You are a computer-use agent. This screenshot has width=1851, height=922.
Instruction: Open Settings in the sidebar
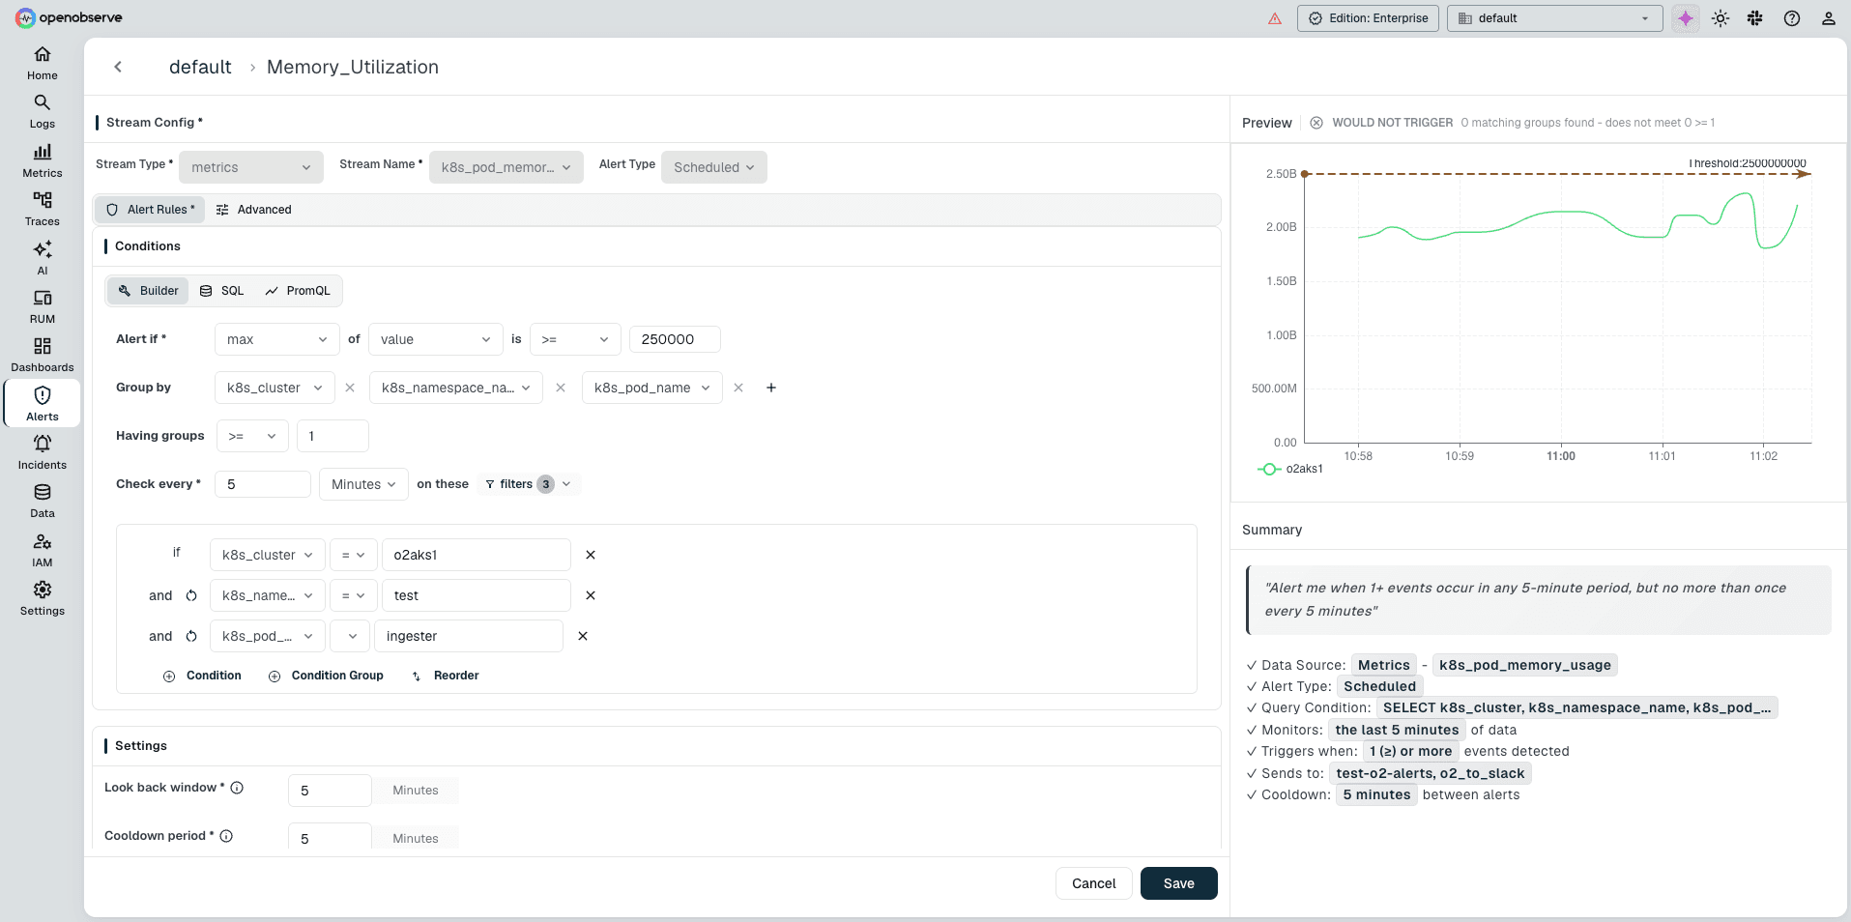43,599
